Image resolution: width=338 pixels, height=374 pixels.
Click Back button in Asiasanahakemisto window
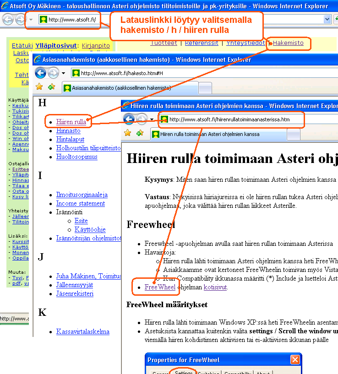[40, 73]
